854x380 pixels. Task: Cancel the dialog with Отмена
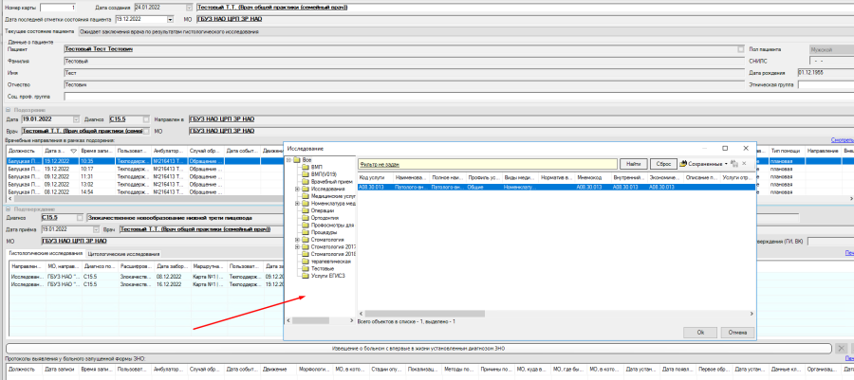point(737,333)
